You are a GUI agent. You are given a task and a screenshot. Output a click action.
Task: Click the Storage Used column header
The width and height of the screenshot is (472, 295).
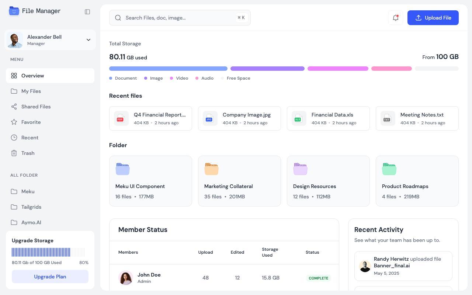(270, 252)
